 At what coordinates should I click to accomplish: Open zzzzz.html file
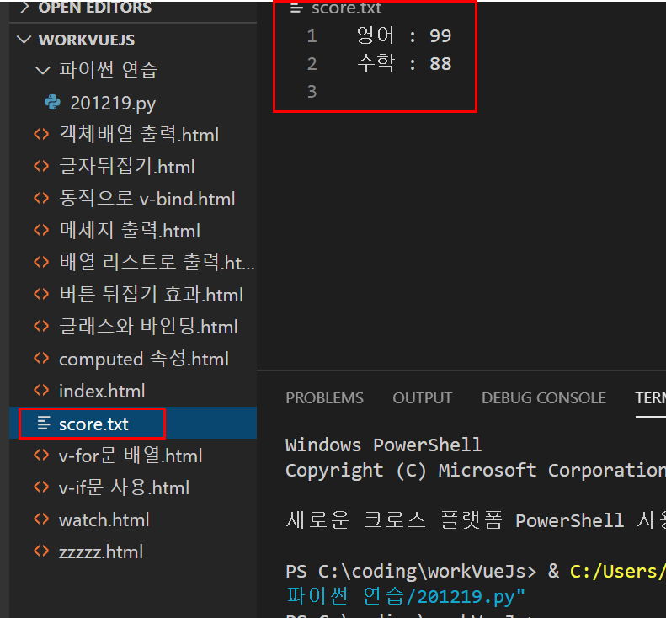[x=101, y=551]
